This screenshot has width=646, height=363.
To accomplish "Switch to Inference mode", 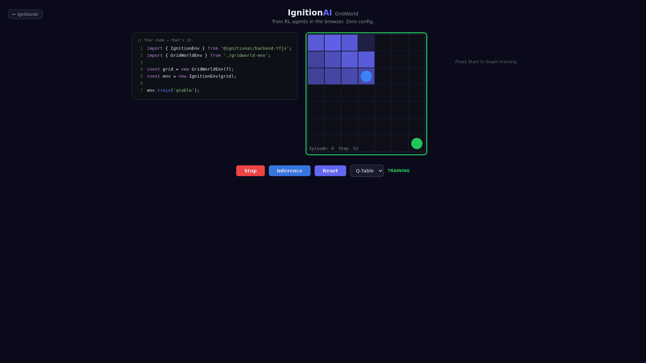I will (289, 171).
